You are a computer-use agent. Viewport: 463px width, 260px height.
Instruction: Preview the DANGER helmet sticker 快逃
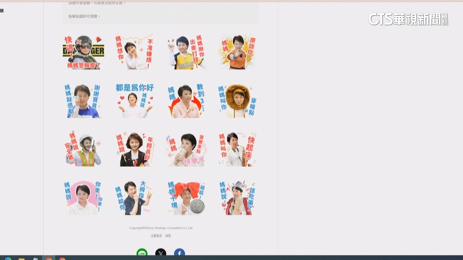(83, 52)
